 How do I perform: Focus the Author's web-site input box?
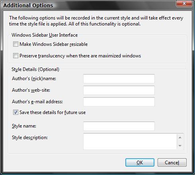(x=119, y=90)
